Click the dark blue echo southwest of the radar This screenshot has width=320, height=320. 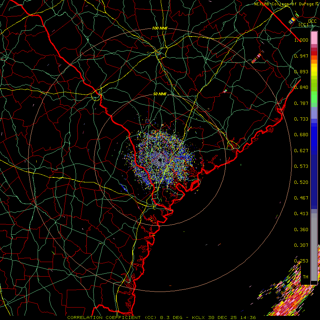[124, 188]
